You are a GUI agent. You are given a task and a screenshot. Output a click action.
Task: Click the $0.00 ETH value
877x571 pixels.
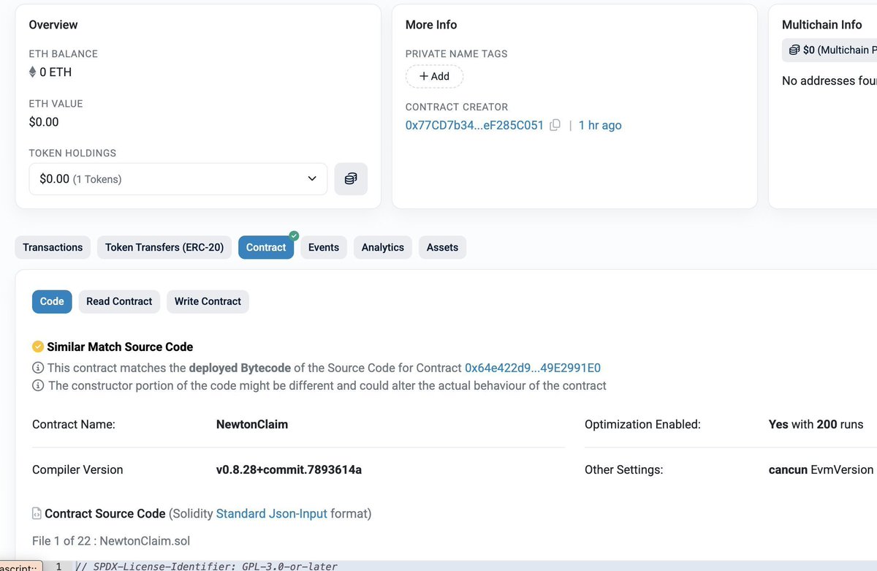click(x=44, y=122)
